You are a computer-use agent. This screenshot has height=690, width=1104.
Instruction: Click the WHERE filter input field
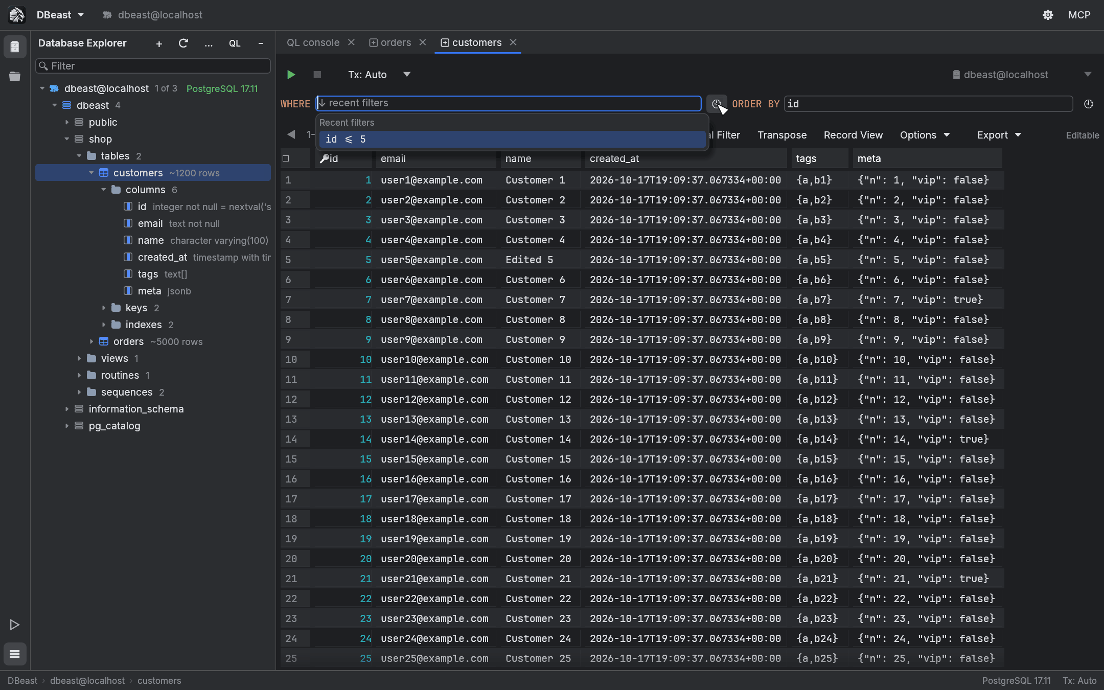click(509, 103)
